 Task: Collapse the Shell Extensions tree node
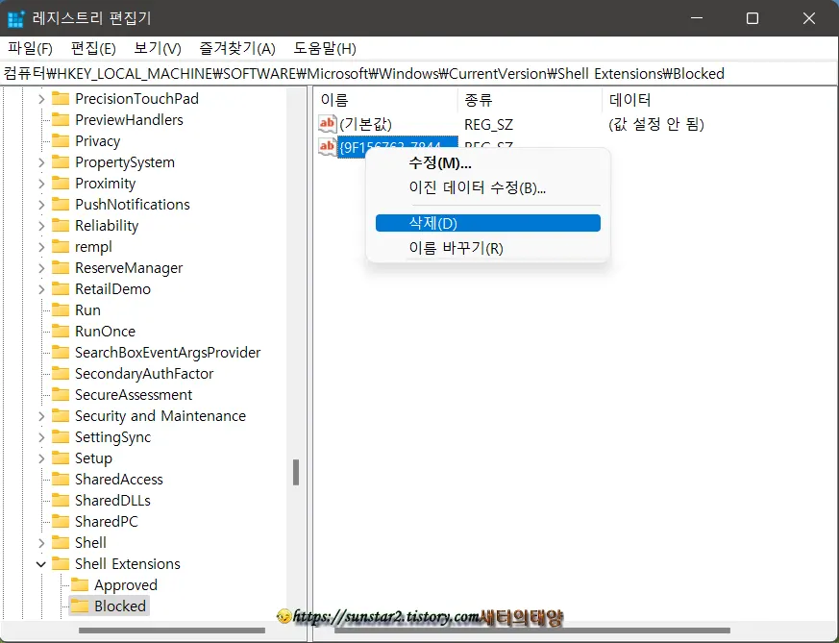pos(39,563)
